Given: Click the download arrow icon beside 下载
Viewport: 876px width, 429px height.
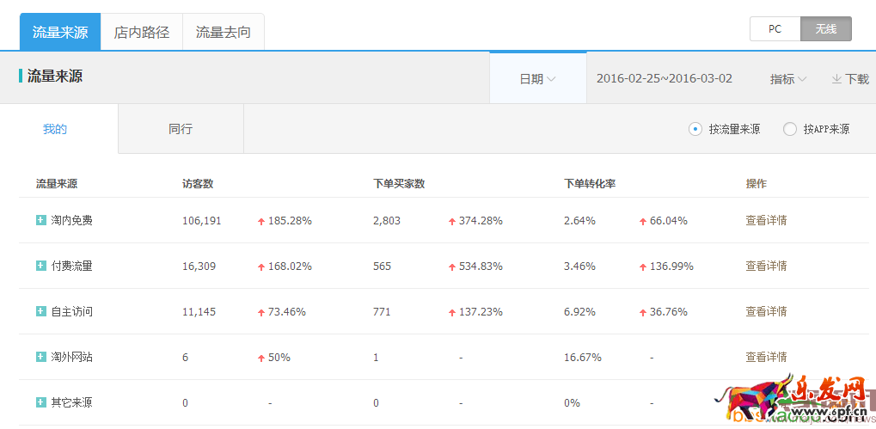Looking at the screenshot, I should click(x=836, y=78).
